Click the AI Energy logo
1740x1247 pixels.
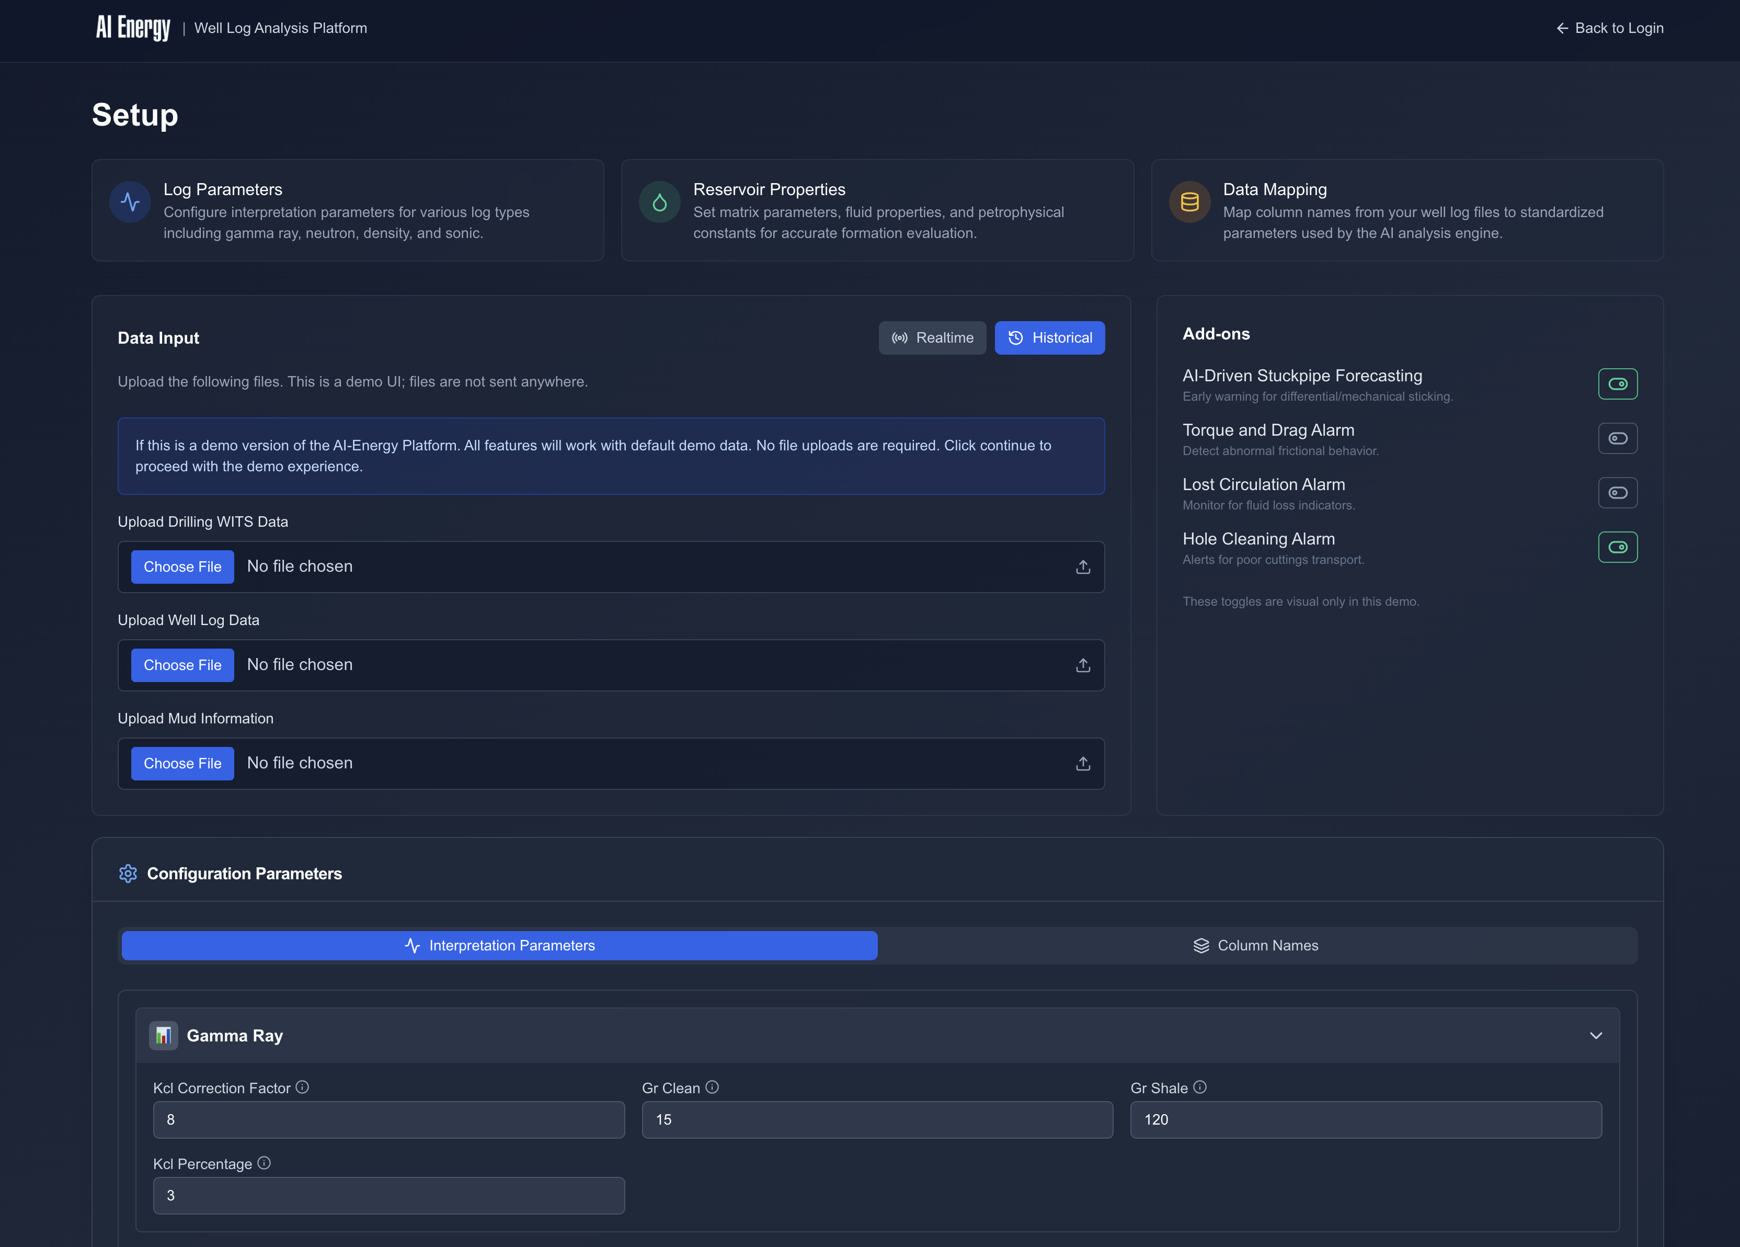[133, 28]
